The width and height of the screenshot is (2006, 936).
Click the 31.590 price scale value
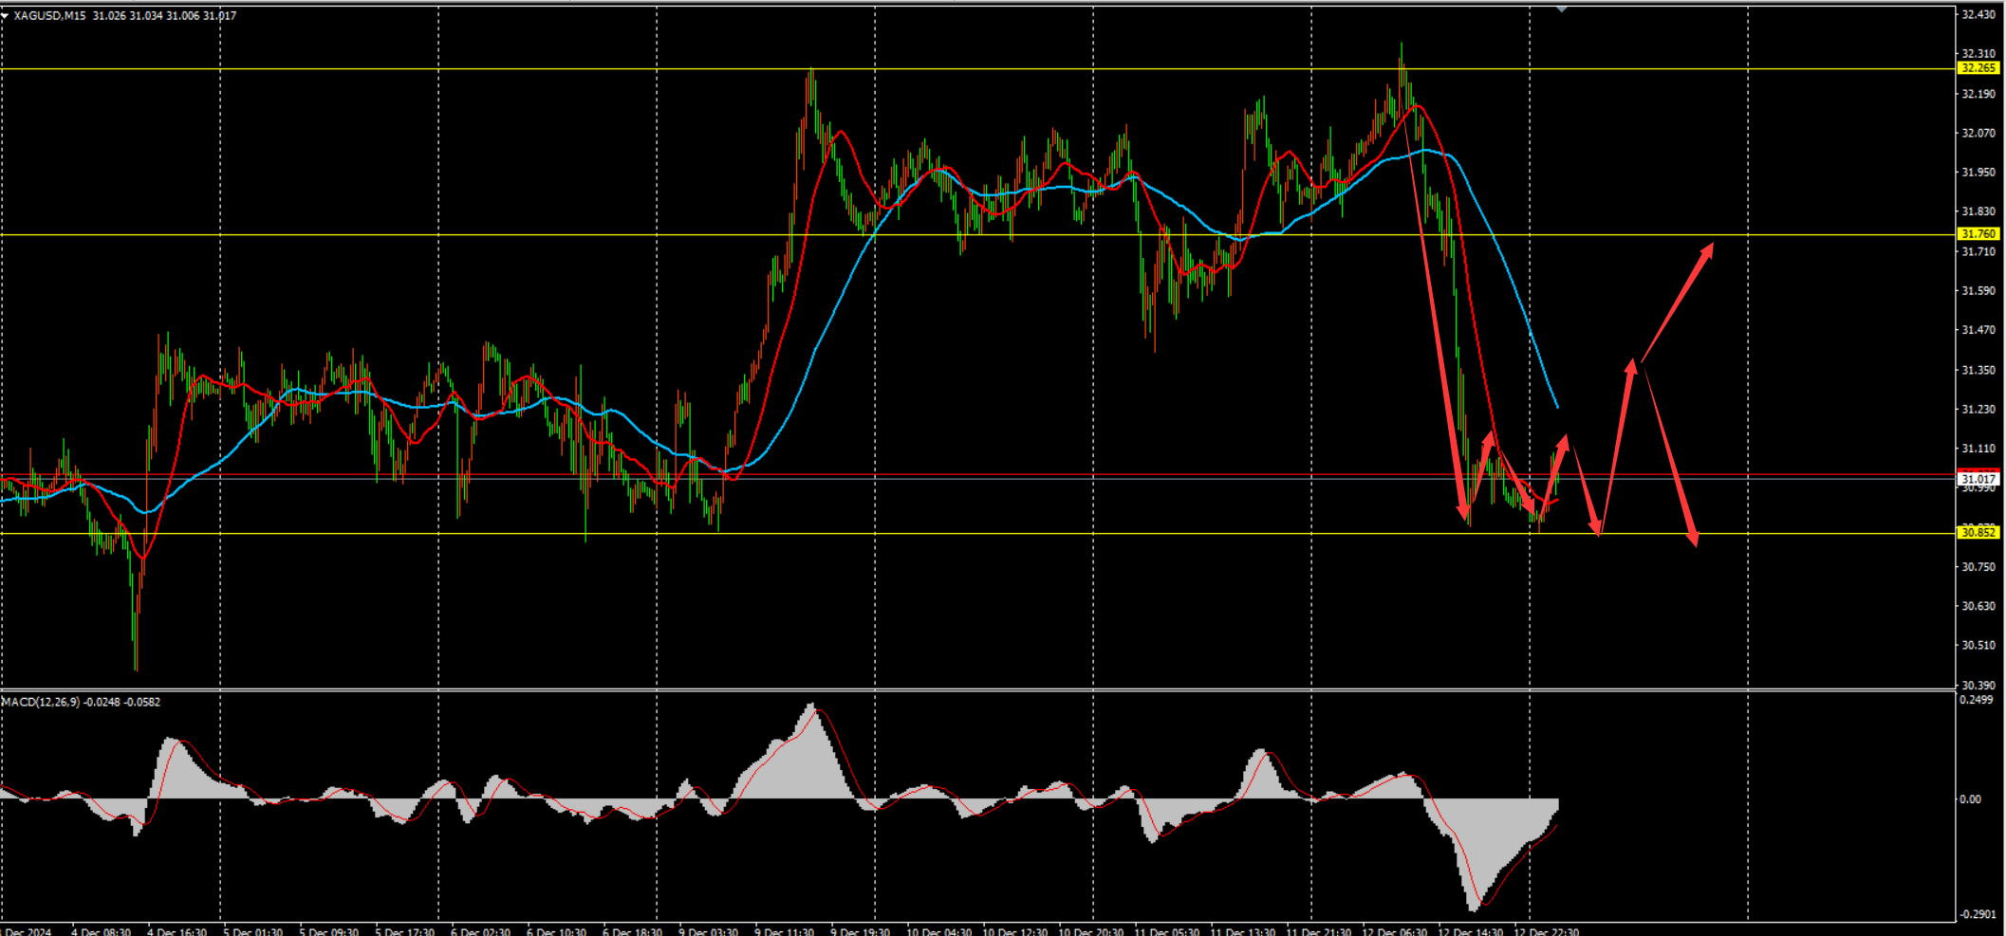1978,290
